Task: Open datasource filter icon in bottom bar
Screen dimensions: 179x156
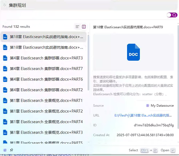Action: pos(5,150)
